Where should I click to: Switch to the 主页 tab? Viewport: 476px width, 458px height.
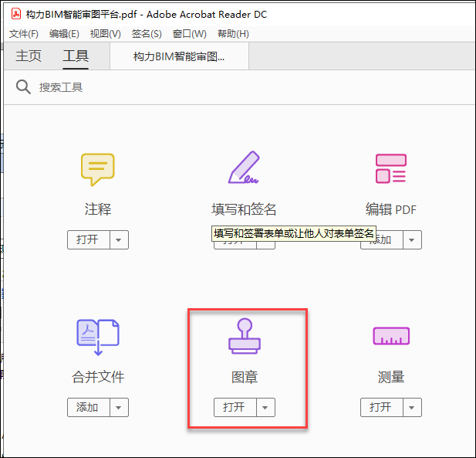pyautogui.click(x=29, y=56)
